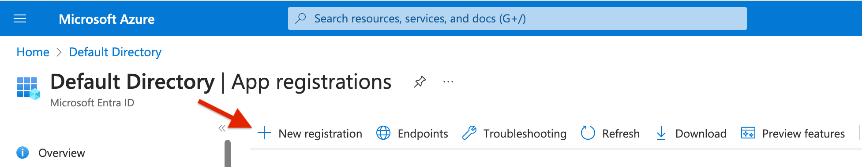Open Default Directory breadcrumb link
This screenshot has width=862, height=167.
point(115,52)
